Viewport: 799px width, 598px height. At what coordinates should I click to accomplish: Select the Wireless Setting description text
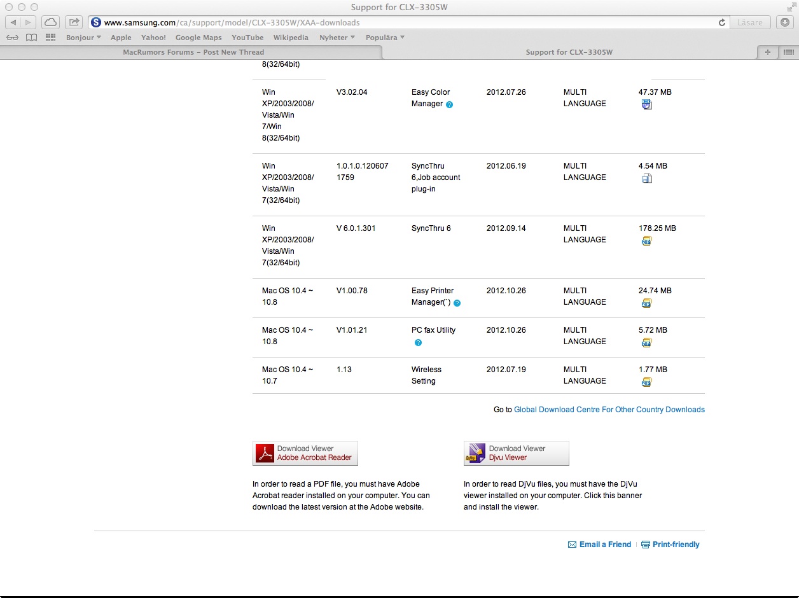tap(426, 375)
